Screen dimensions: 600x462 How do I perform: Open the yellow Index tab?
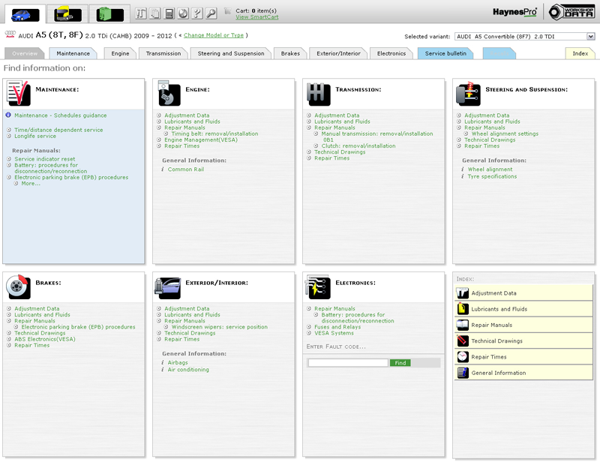click(x=580, y=53)
